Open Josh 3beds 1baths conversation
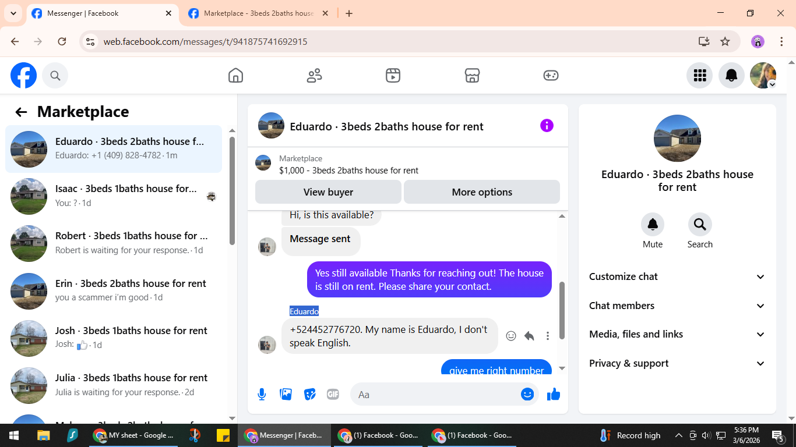The image size is (796, 447). click(x=114, y=338)
